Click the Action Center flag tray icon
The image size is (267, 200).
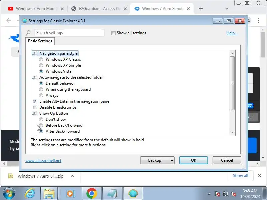(217, 194)
